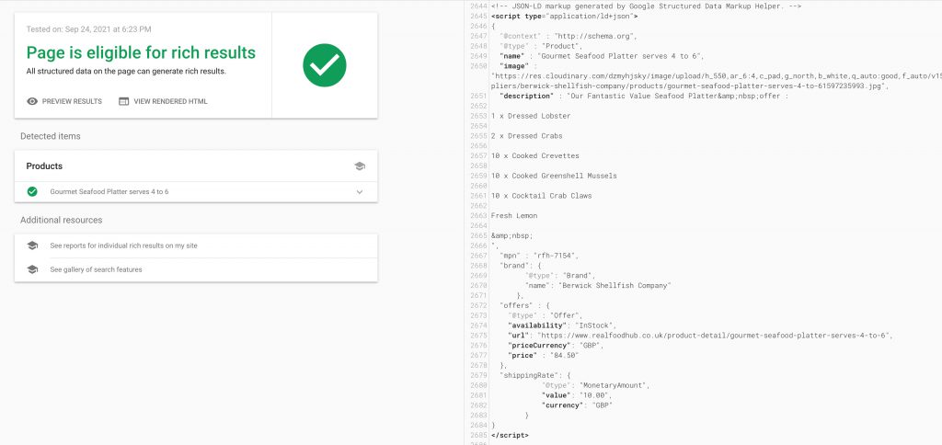Click the graduation cap icon in Products header

coord(359,166)
